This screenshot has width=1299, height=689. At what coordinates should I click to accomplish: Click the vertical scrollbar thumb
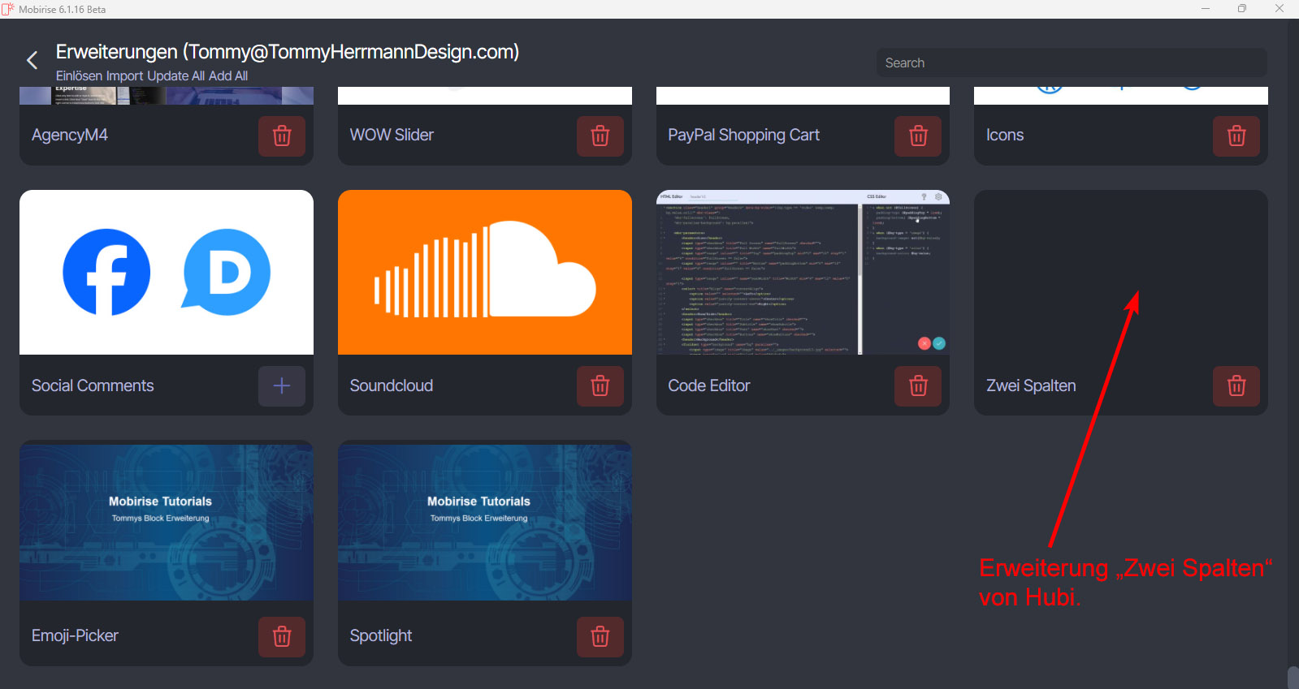click(x=1293, y=678)
